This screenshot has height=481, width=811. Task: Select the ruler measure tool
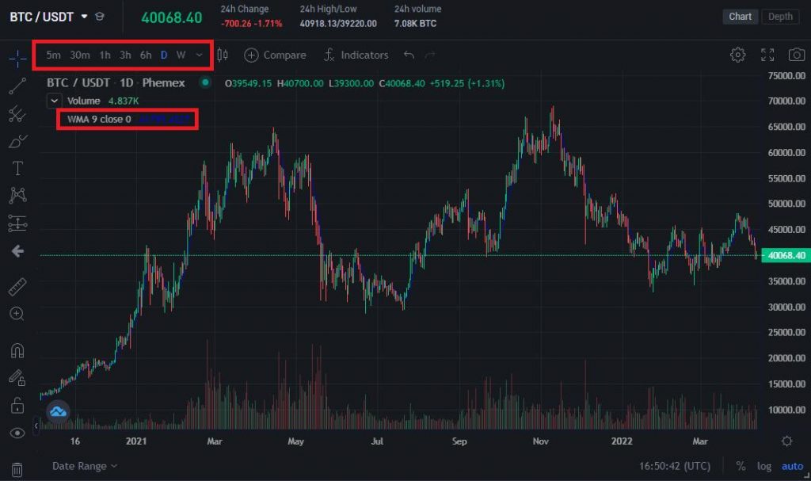tap(17, 286)
